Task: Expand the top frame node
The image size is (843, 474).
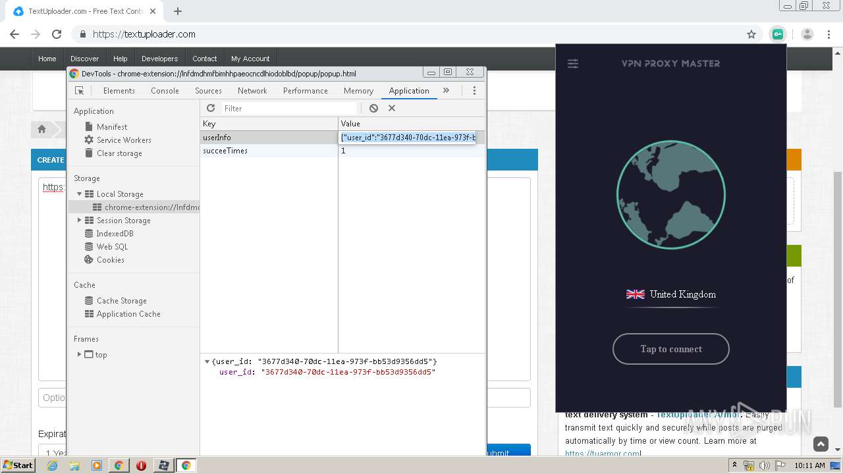Action: 80,354
